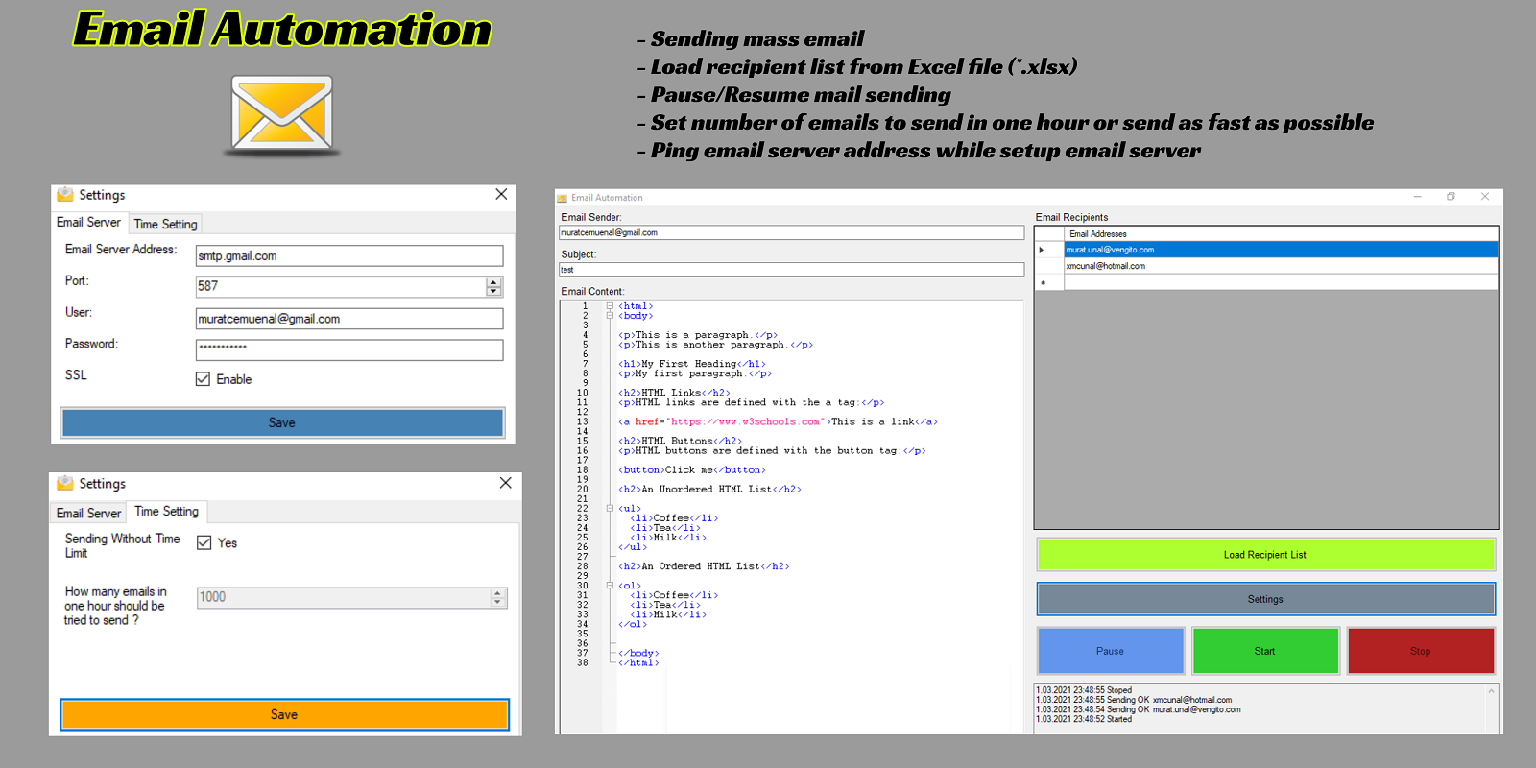Click the Load Recipient List button
Screen dimensions: 1536x768
pyautogui.click(x=1265, y=555)
